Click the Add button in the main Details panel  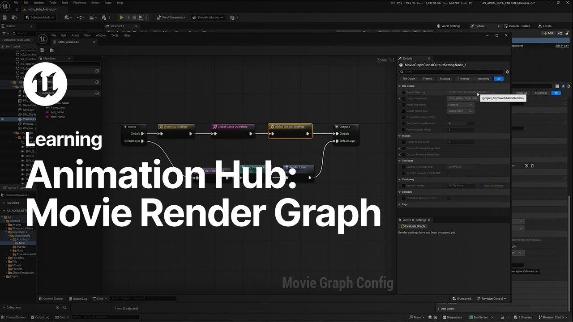[548, 33]
